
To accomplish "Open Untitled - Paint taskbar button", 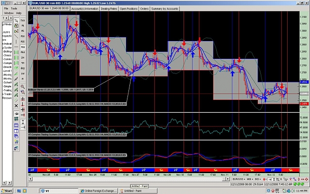I will [x=138, y=191].
